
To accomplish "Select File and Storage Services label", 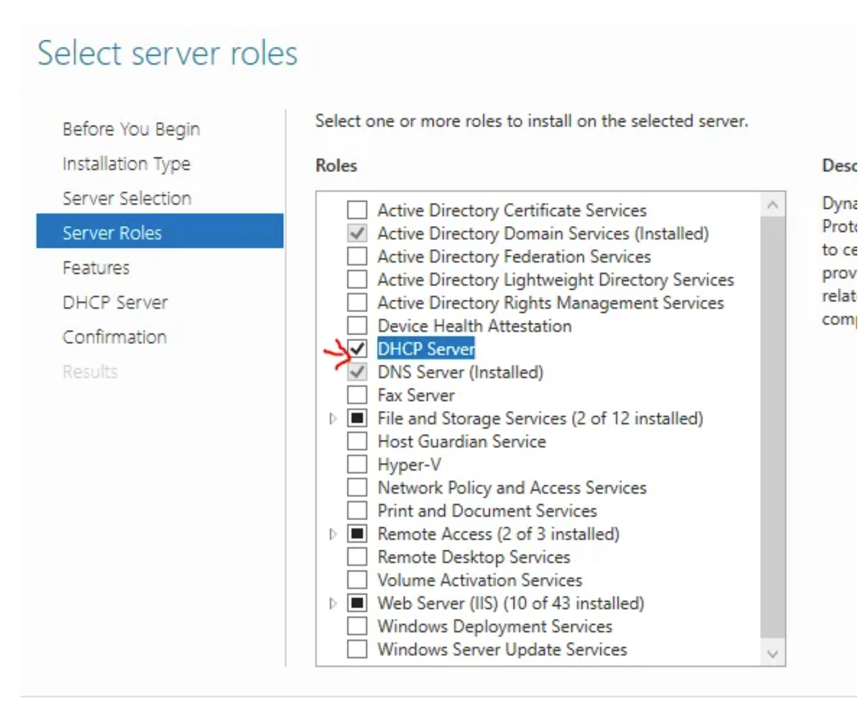I will [541, 419].
